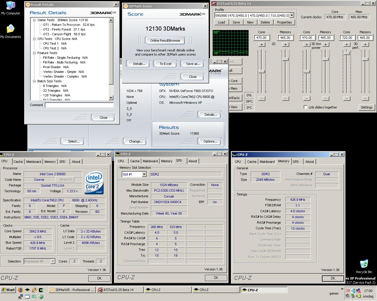Open About tab in CPU-Z SPD window

(x=193, y=161)
